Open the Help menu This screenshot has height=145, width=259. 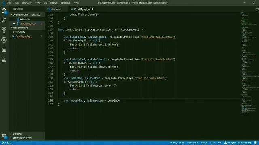(76, 3)
